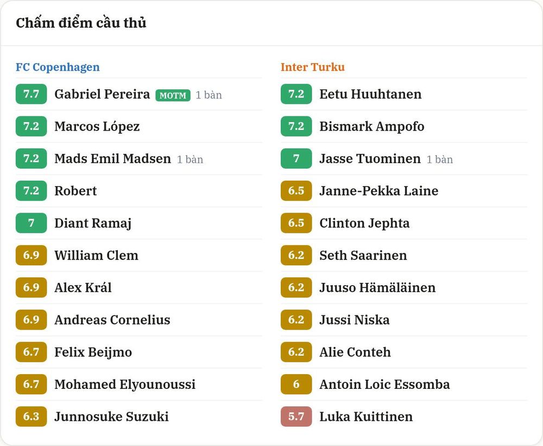Screen dimensions: 543x446
Task: Select player Marcos López
Action: [97, 126]
